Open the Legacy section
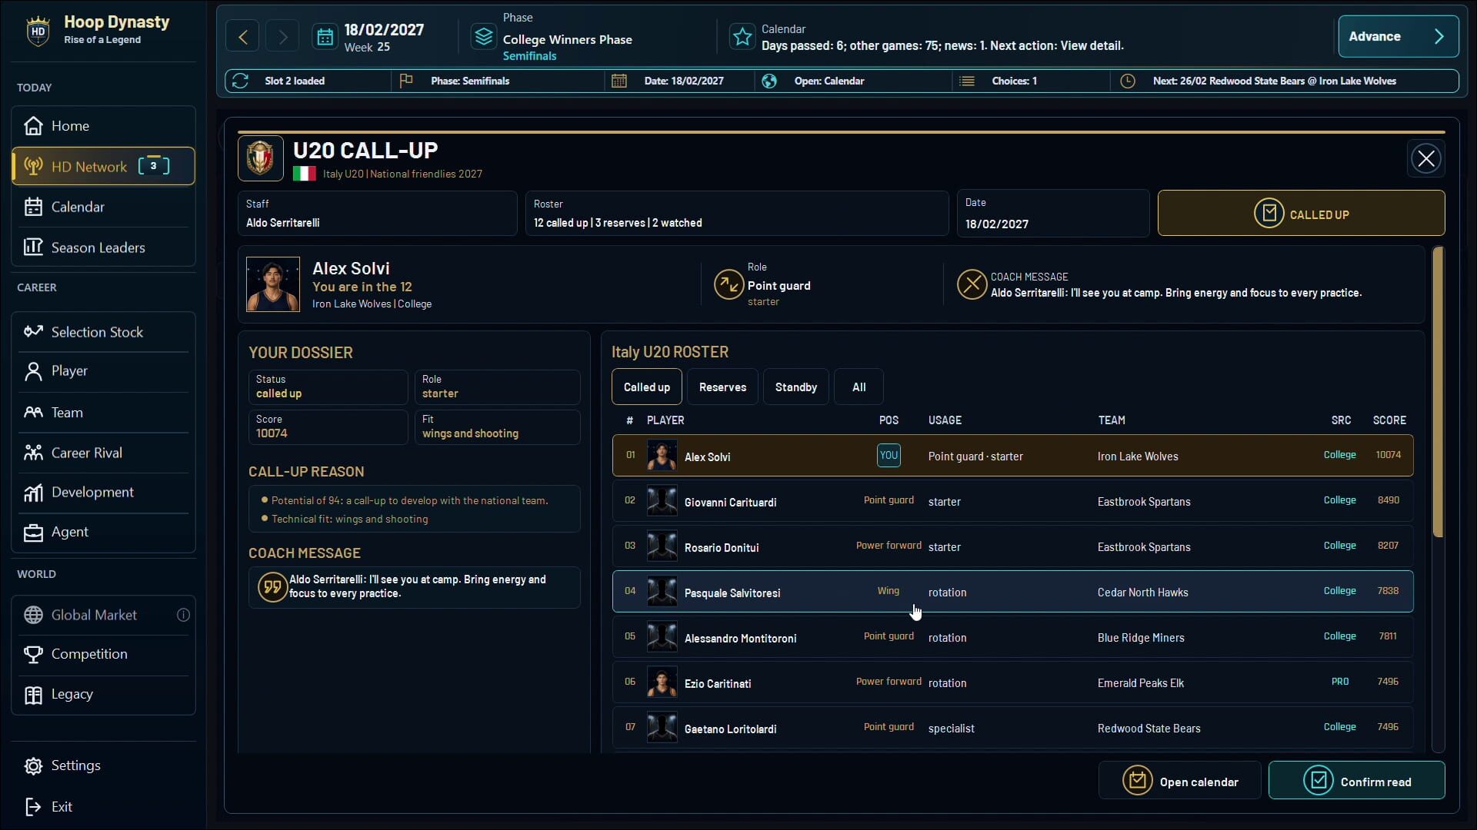 [104, 694]
